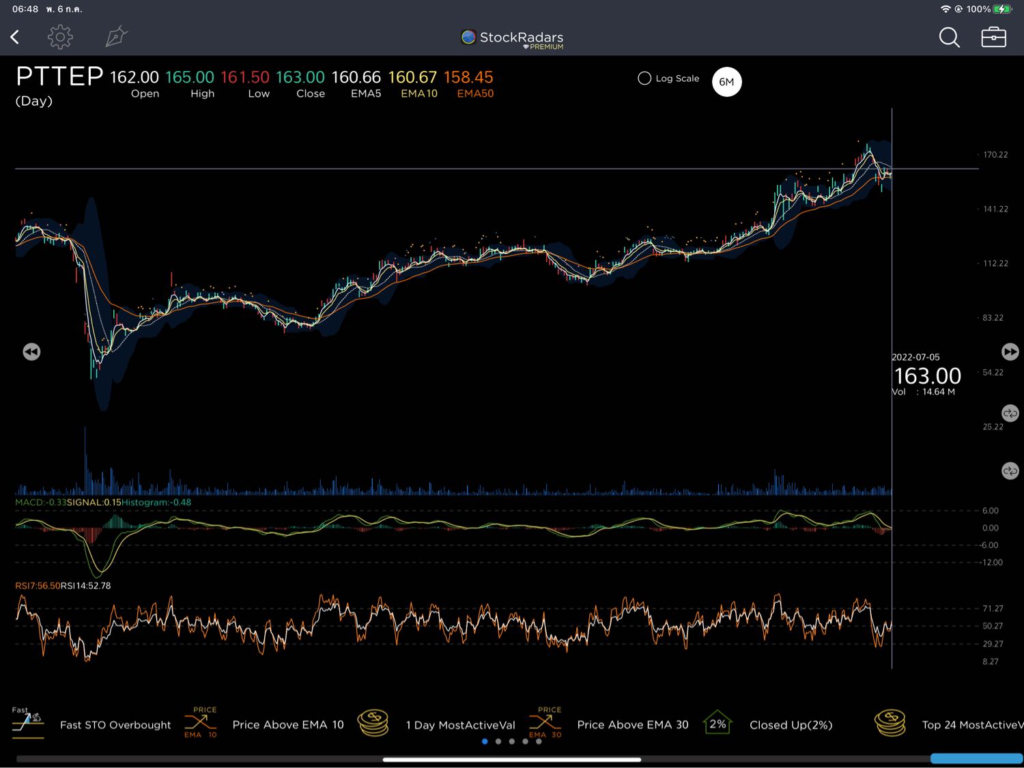The height and width of the screenshot is (768, 1024).
Task: Tap the StockRadars Premium logo
Action: coord(512,39)
